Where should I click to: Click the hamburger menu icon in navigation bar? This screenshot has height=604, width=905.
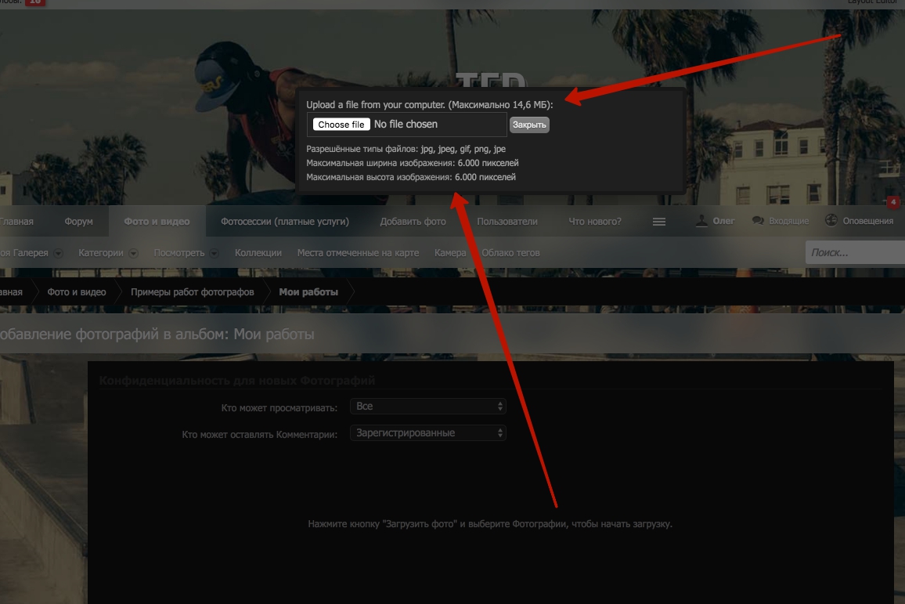click(659, 222)
